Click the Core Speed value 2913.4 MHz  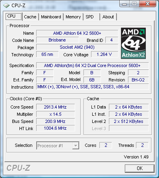(55, 107)
